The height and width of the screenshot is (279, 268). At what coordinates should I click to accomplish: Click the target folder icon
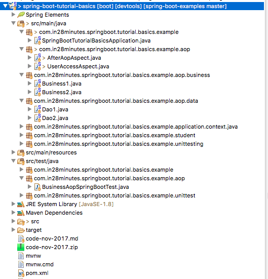(21, 230)
